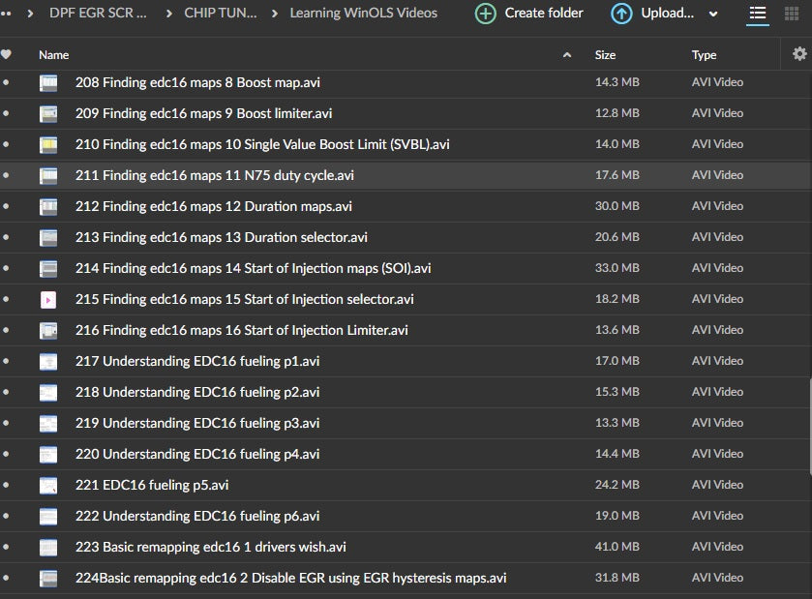The height and width of the screenshot is (599, 812).
Task: Toggle favorite dot for 223 drivers wish file
Action: click(7, 548)
